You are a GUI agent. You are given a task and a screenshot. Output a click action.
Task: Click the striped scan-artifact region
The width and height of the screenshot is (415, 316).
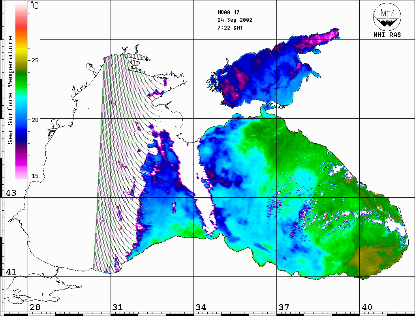tap(119, 164)
